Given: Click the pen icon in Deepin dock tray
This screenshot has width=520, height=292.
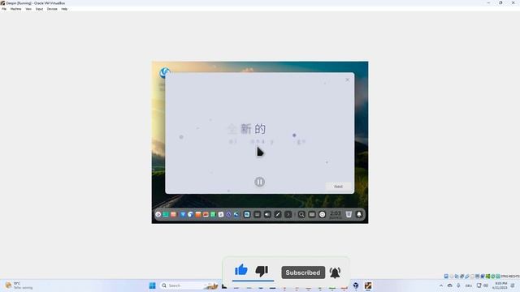Looking at the screenshot, I should [278, 214].
